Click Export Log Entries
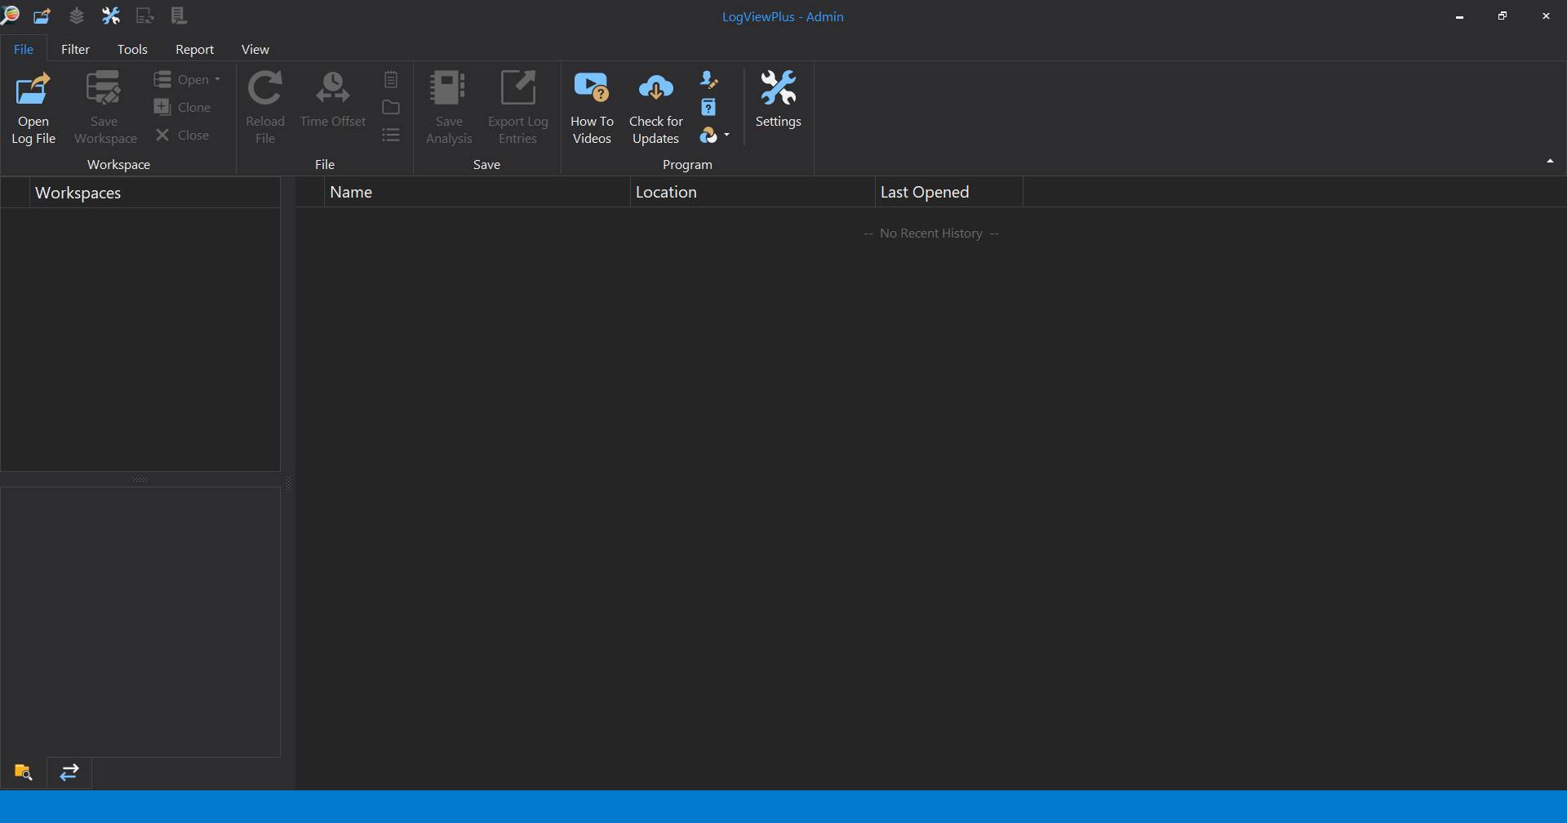 (518, 109)
